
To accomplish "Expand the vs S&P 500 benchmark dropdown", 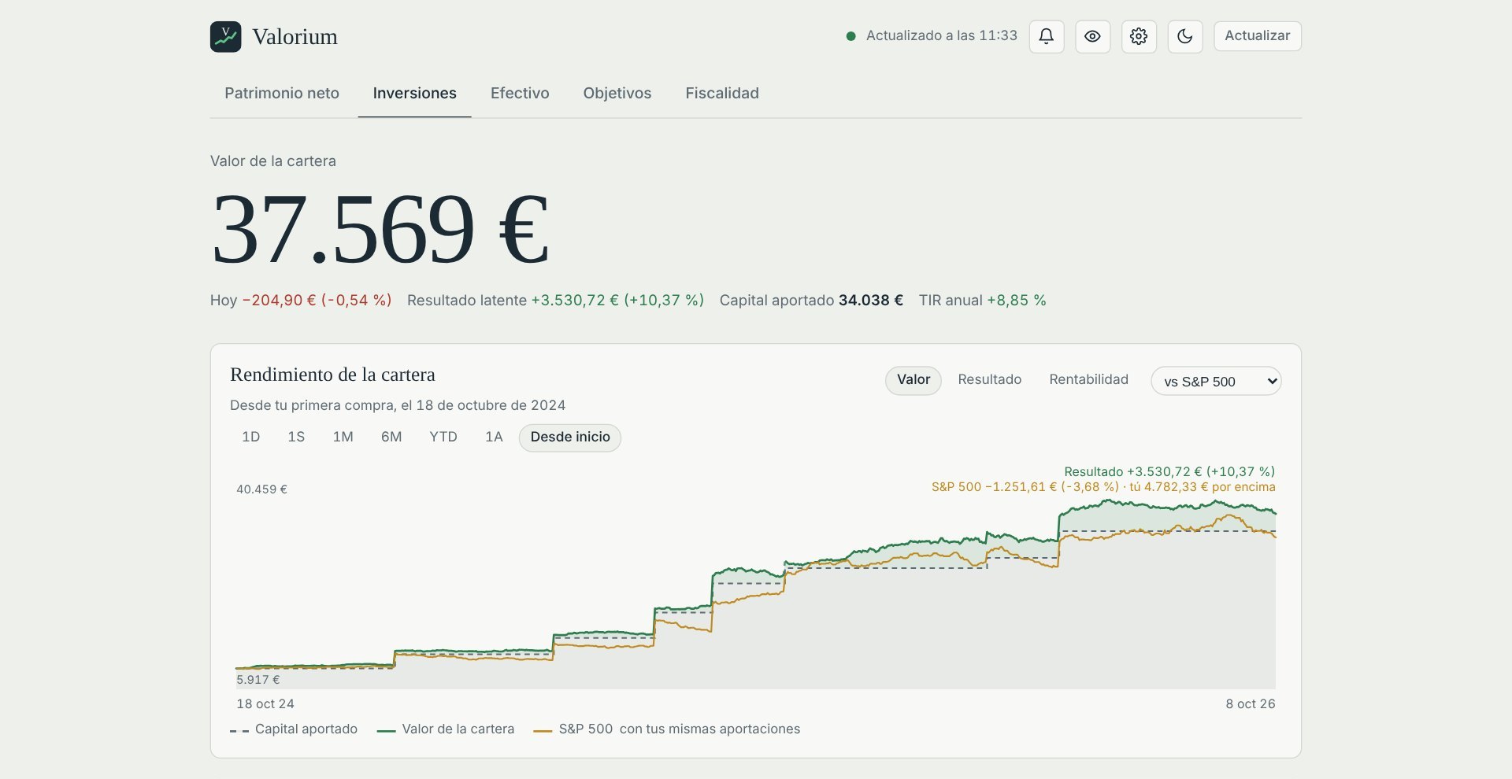I will click(x=1216, y=382).
